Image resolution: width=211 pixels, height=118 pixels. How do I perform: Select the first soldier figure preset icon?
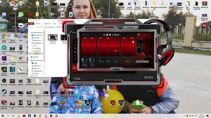(84, 62)
